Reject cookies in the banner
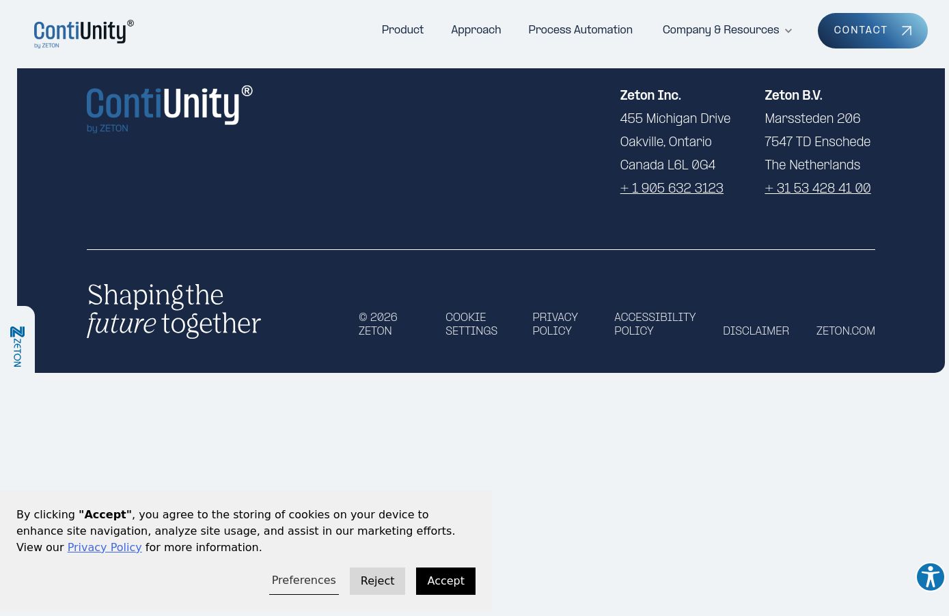Viewport: 949px width, 616px height. point(377,581)
